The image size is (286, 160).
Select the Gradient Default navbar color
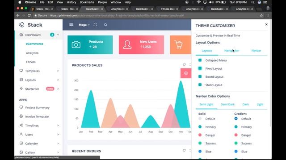click(236, 119)
